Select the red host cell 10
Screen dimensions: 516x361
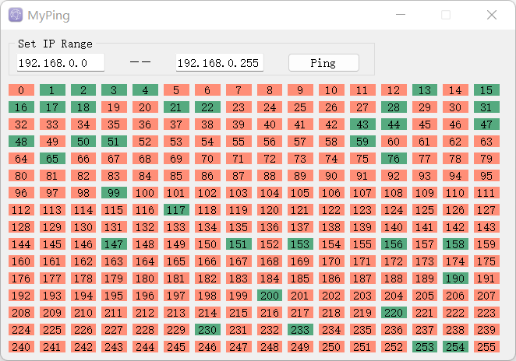coord(331,90)
